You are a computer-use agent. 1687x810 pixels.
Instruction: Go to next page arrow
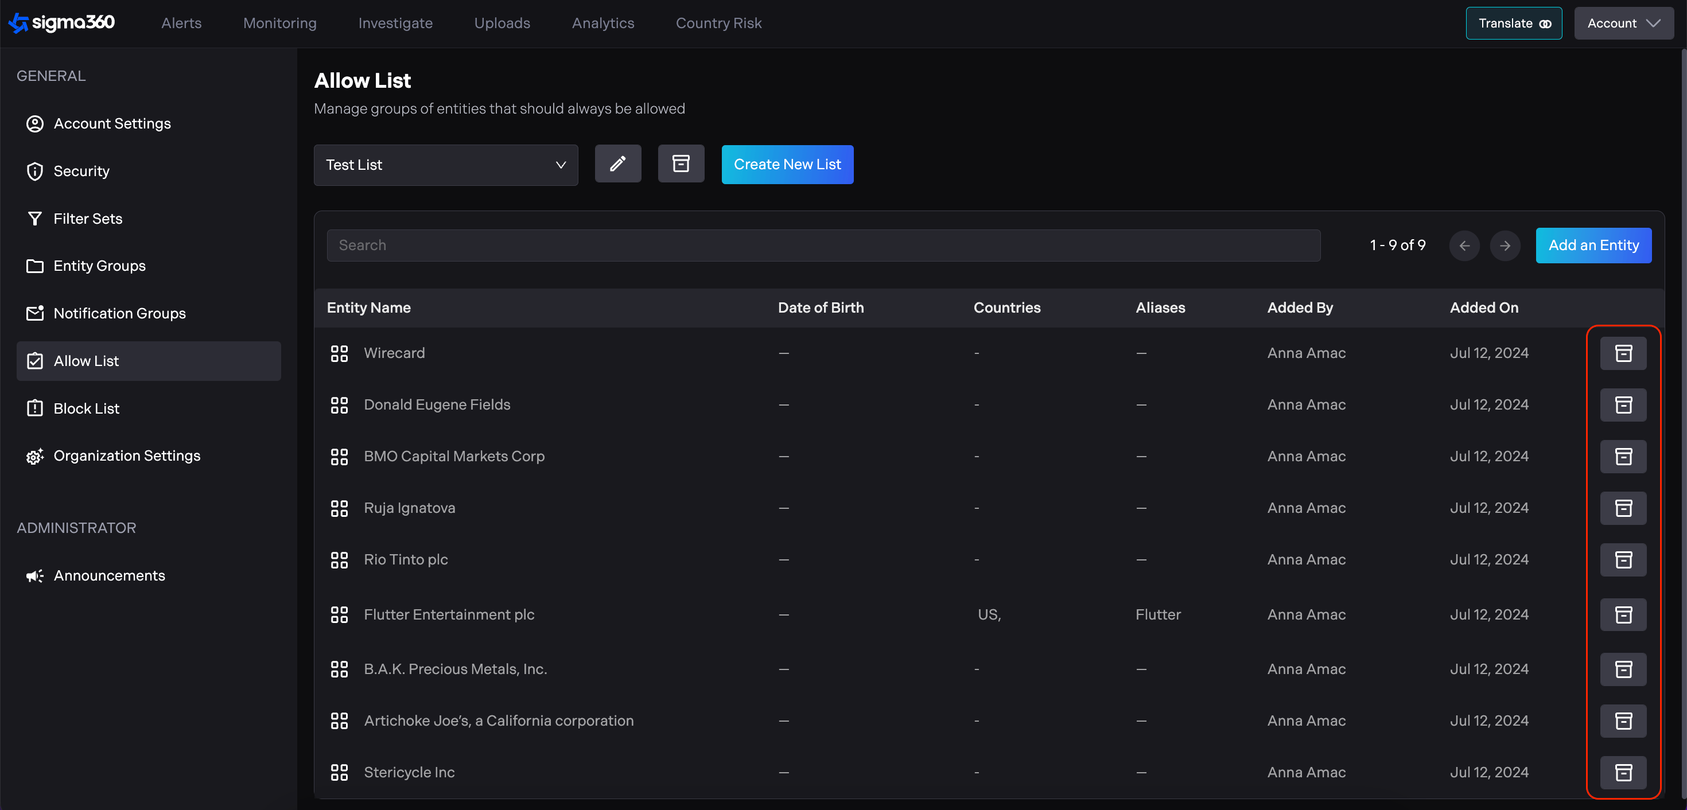1505,246
